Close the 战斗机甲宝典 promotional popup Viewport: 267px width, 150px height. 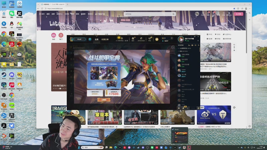pyautogui.click(x=173, y=47)
